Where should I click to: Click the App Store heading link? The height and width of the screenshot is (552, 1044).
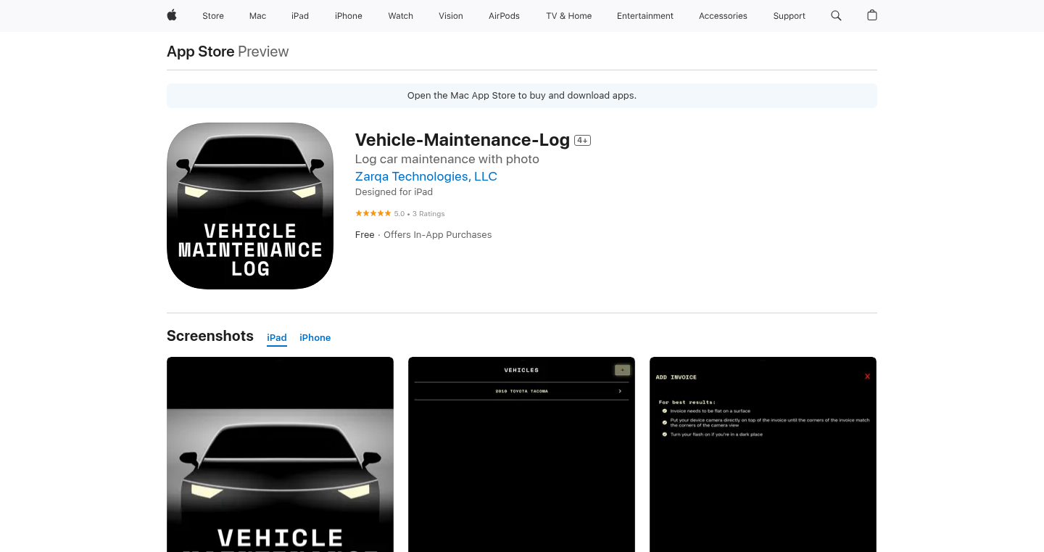pos(201,52)
